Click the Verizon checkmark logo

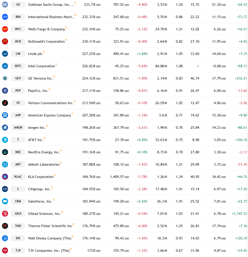pos(5,103)
